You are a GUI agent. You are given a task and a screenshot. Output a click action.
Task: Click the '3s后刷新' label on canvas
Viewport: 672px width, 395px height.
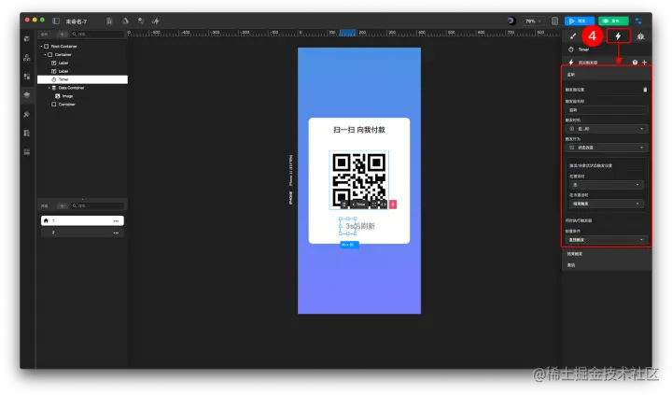[360, 226]
